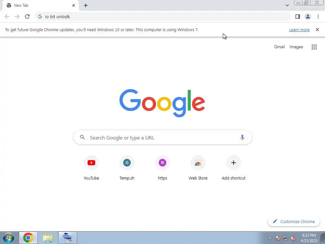The image size is (325, 244).
Task: Open the Web Store shortcut
Action: (198, 168)
